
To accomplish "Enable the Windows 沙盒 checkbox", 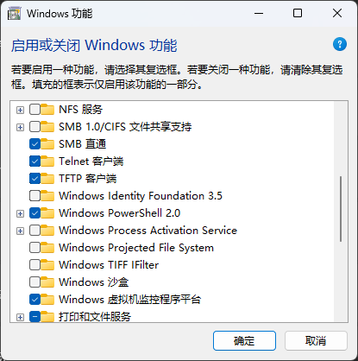I will pyautogui.click(x=35, y=282).
